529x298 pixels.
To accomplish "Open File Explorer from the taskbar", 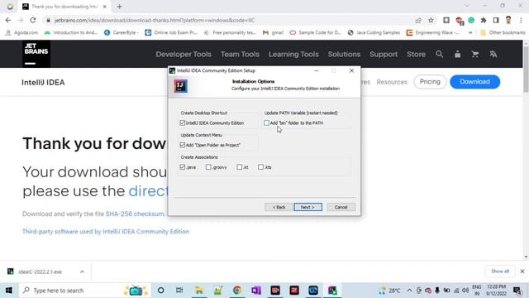I will pos(198,291).
